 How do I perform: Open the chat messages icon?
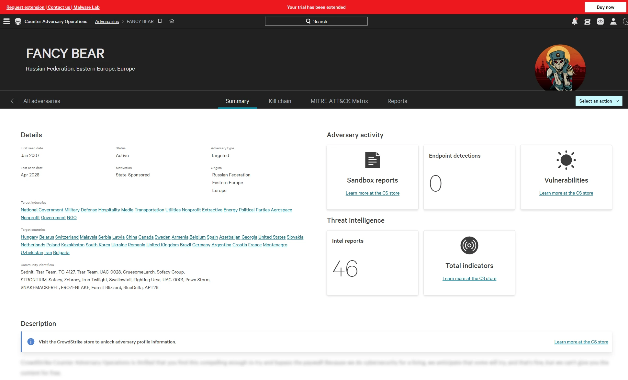(x=588, y=21)
